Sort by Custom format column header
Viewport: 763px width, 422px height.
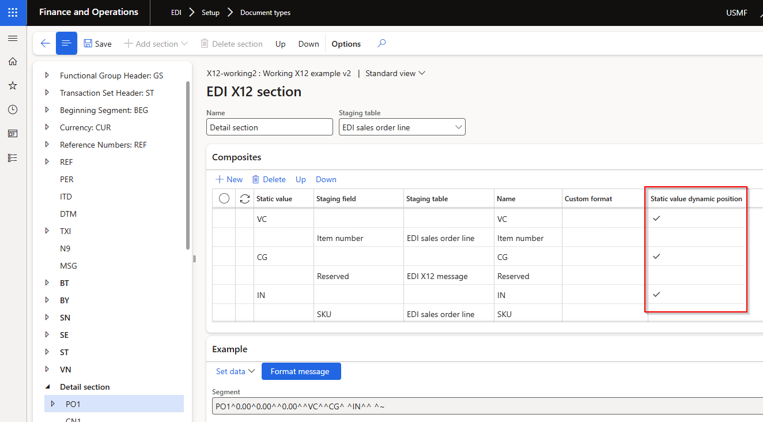(588, 199)
